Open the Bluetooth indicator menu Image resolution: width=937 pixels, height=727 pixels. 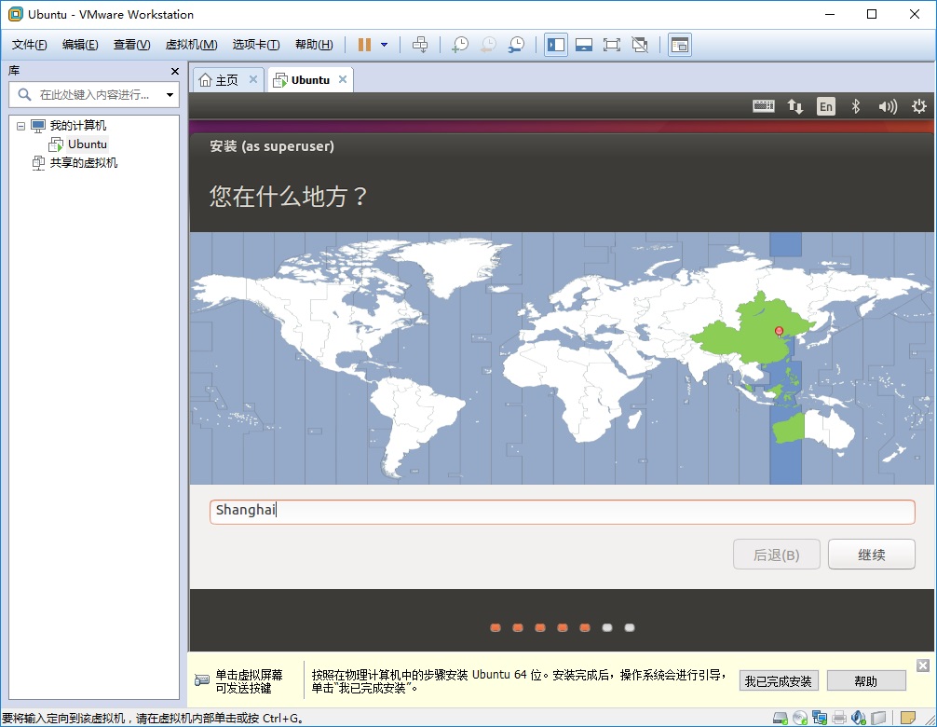click(x=856, y=106)
